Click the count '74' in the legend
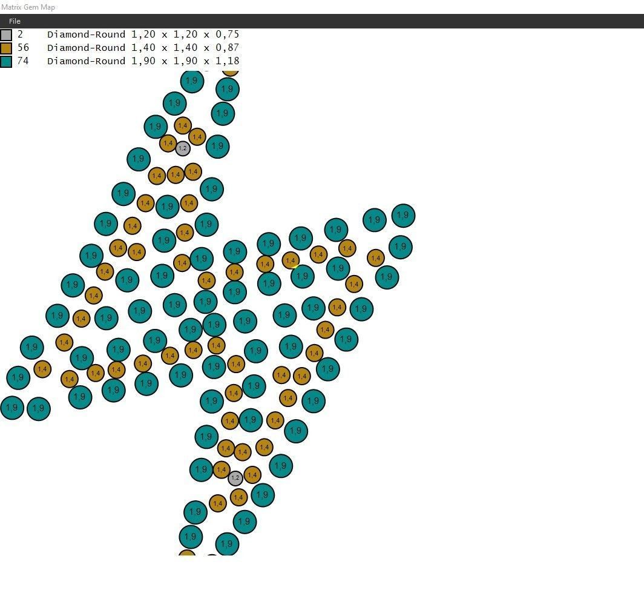Screen dimensions: 644x613 coord(23,61)
